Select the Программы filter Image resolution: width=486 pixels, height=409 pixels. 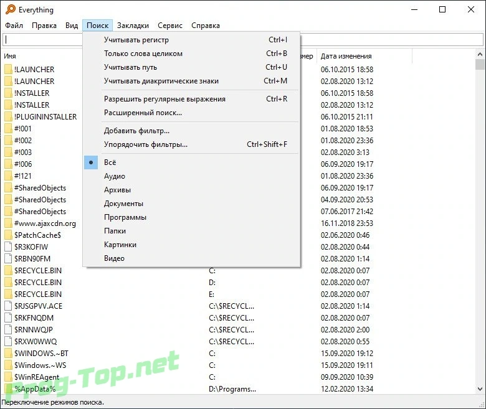click(x=191, y=217)
